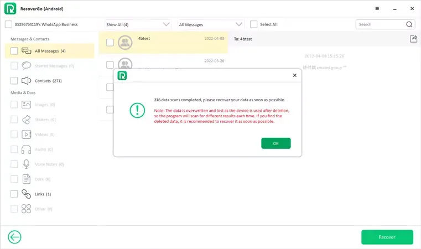The width and height of the screenshot is (421, 249).
Task: Click the Voice Notes microphone icon
Action: coord(27,164)
